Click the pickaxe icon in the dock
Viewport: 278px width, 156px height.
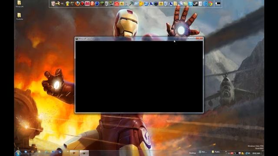131,3
